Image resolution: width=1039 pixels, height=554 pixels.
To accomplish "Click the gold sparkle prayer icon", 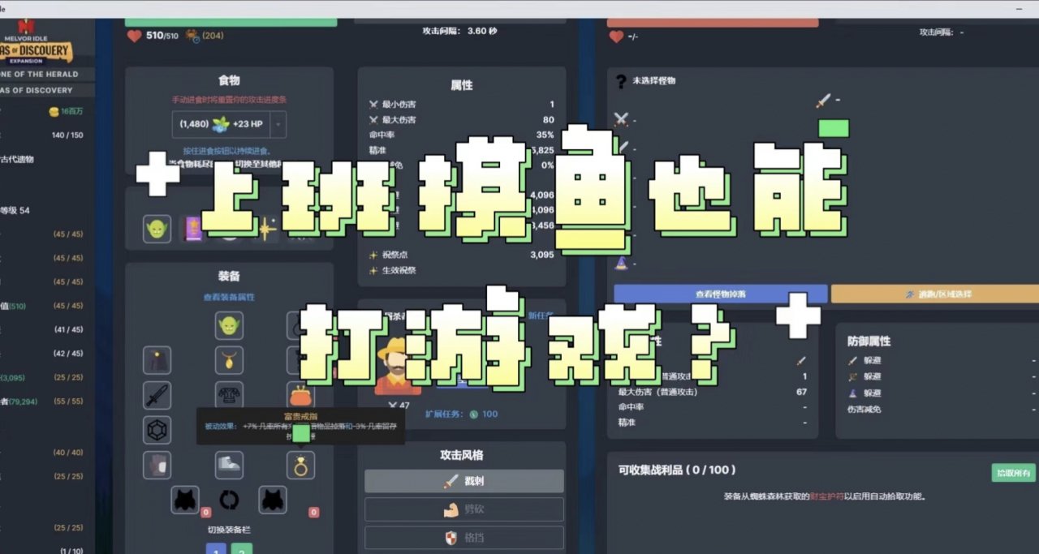I will (x=265, y=229).
